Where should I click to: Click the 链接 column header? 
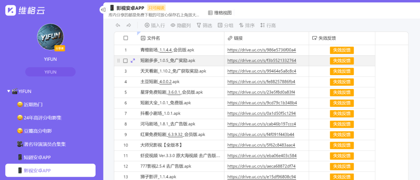coord(267,38)
